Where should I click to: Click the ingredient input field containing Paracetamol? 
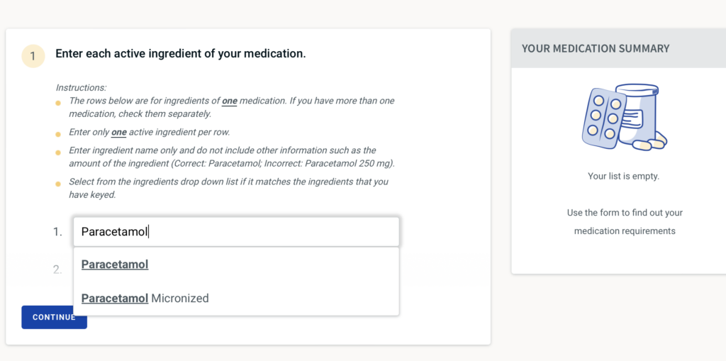[x=236, y=231]
